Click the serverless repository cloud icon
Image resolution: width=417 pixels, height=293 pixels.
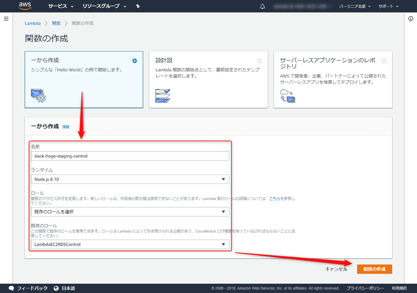(x=288, y=96)
